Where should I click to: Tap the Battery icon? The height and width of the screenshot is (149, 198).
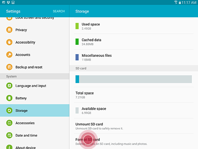click(x=9, y=98)
